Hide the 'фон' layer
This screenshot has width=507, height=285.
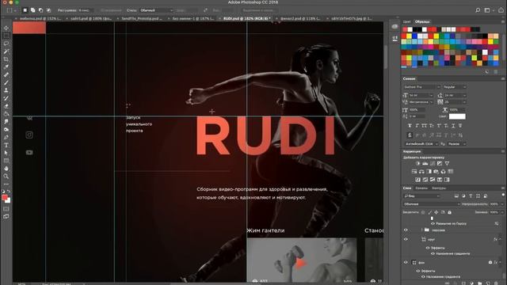(x=406, y=263)
